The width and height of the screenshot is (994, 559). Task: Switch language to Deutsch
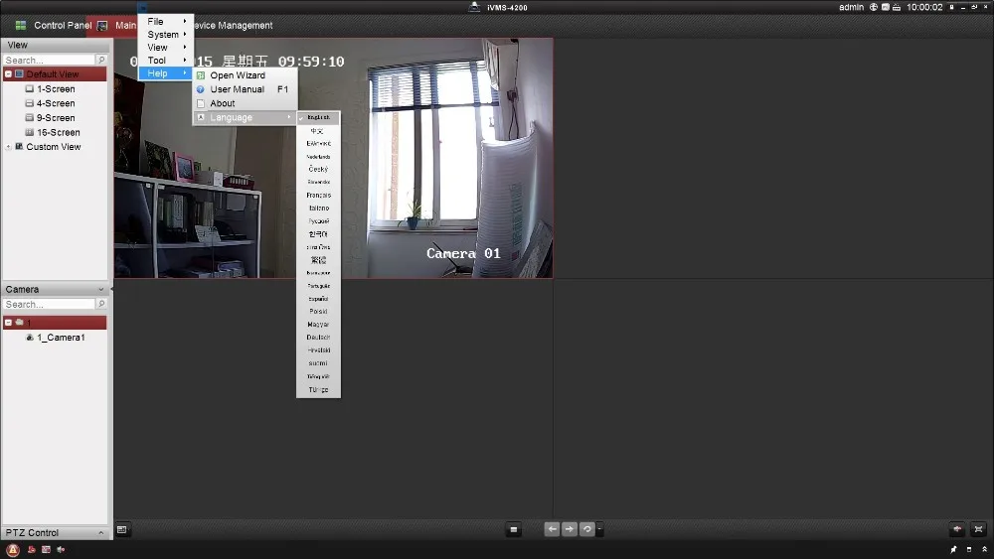[x=318, y=338]
